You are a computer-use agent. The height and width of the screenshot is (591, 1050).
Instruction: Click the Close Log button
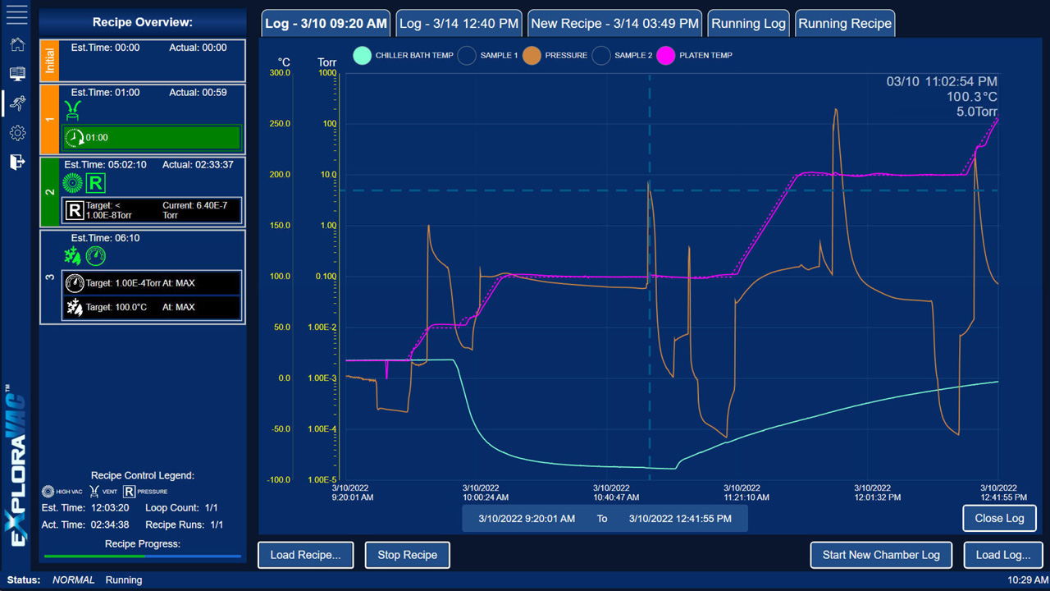999,518
